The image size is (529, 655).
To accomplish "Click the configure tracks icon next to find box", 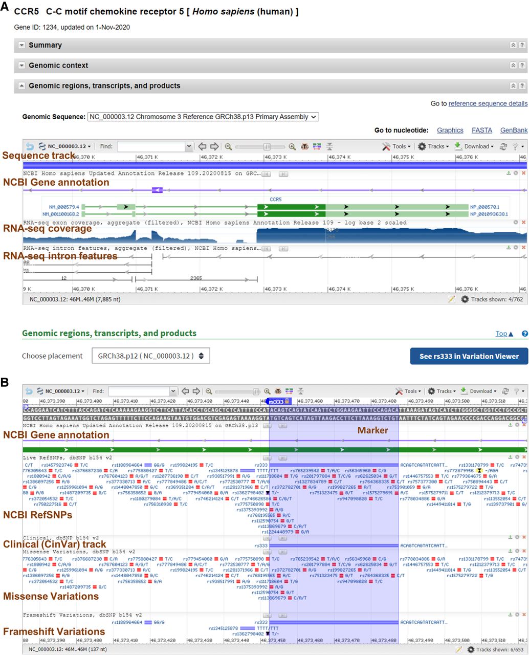I will [x=316, y=146].
